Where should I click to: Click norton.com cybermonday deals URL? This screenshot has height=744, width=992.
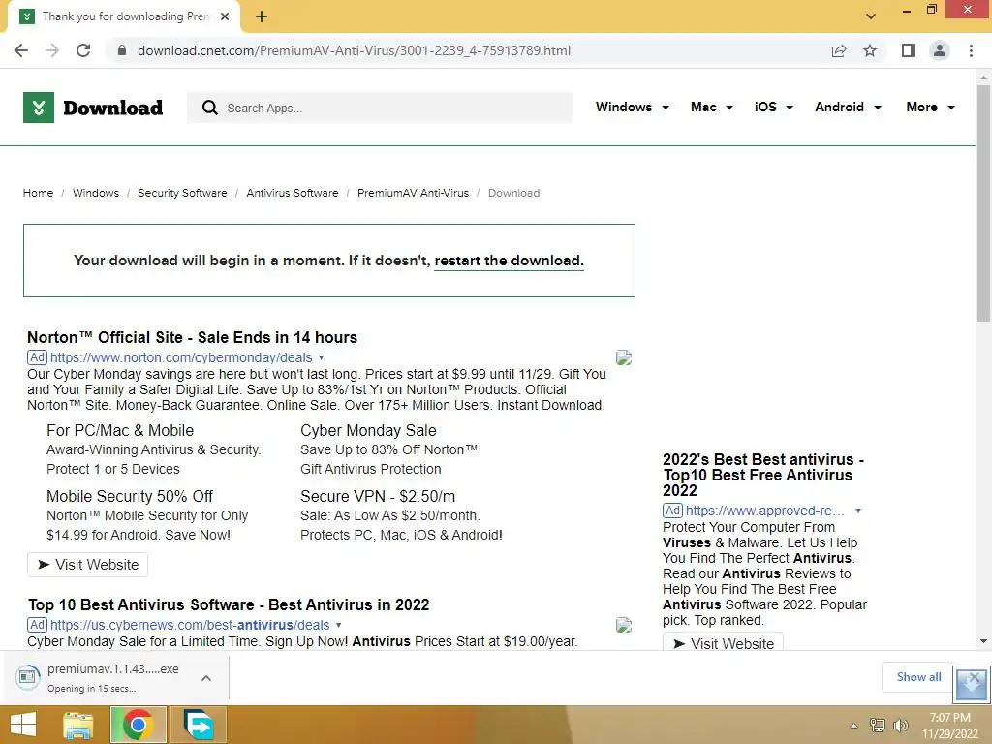181,357
